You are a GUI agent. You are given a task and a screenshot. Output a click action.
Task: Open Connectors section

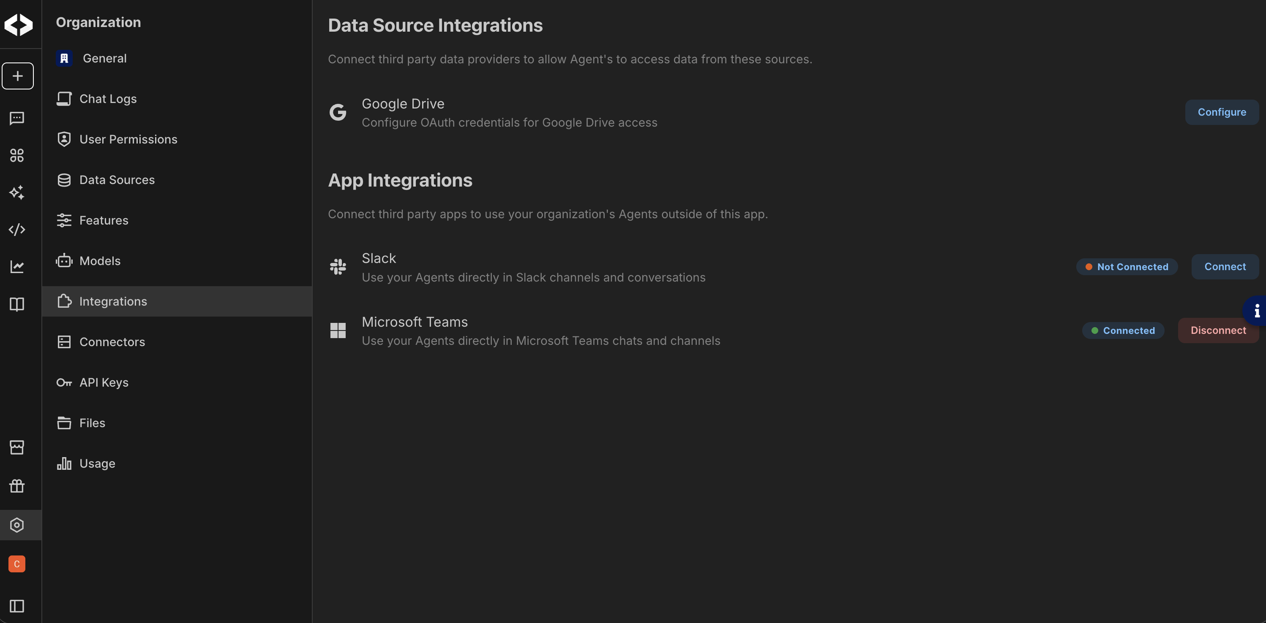coord(177,342)
